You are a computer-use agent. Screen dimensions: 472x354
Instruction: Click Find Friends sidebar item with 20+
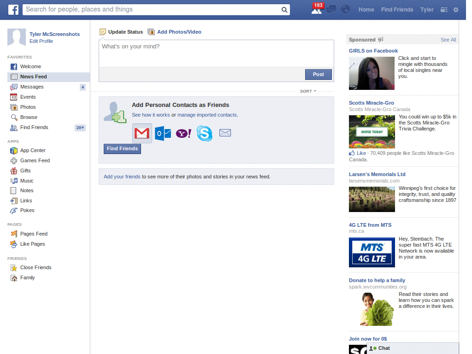coord(48,128)
